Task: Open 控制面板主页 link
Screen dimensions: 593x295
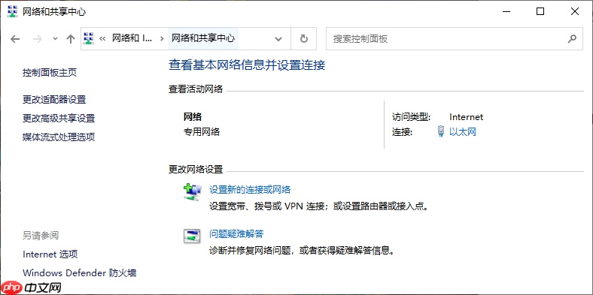Action: [50, 72]
